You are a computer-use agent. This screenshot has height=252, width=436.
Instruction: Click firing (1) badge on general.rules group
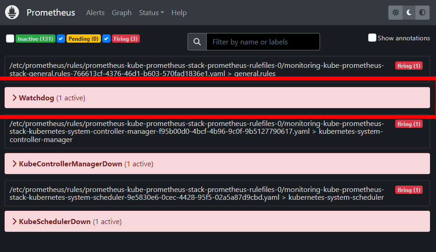click(x=409, y=66)
